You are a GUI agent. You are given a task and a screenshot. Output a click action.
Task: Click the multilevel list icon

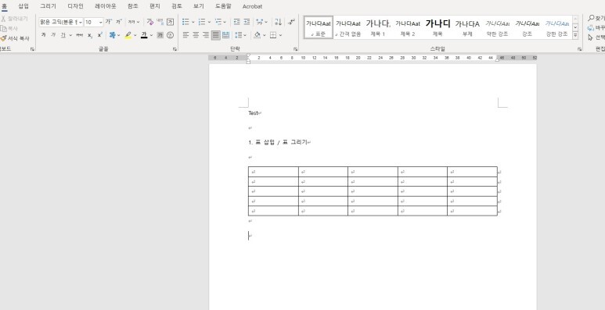(x=218, y=22)
